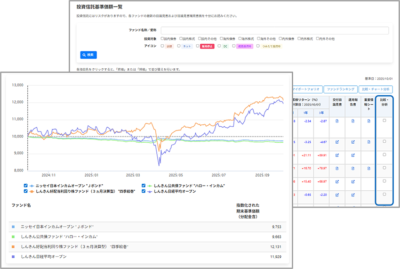400x269 pixels.
Task: Click the blue 検索 search button
Action: [x=88, y=55]
